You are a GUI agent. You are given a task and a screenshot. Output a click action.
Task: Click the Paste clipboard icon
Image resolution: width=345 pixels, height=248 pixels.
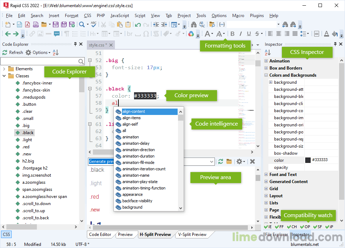tap(120, 24)
